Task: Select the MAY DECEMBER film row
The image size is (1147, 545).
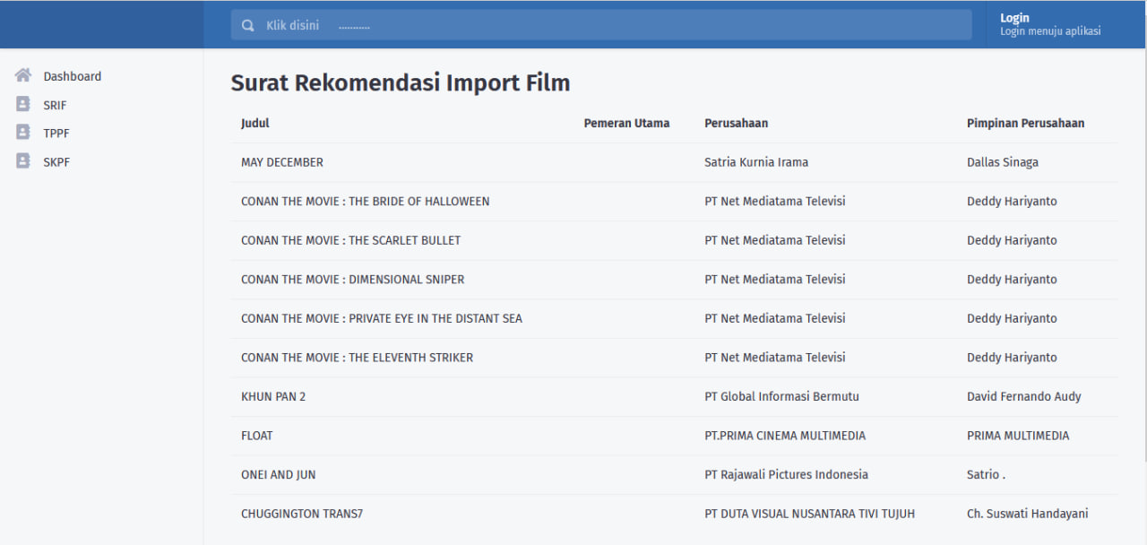Action: coord(282,162)
